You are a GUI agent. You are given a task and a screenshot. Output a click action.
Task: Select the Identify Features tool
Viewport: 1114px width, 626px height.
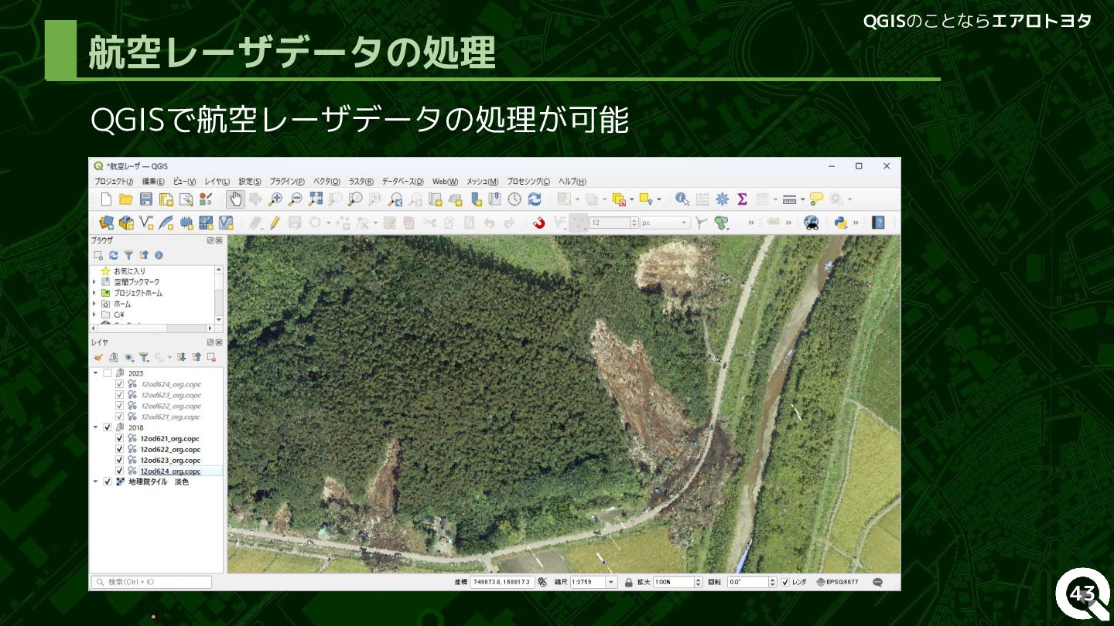click(x=682, y=199)
